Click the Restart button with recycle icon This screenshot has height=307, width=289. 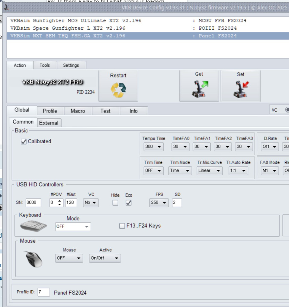click(118, 86)
